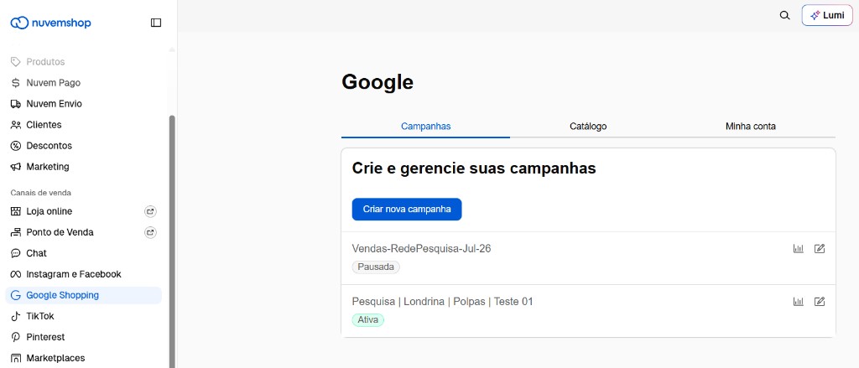The height and width of the screenshot is (368, 859).
Task: Select Google Shopping in sidebar
Action: [83, 295]
